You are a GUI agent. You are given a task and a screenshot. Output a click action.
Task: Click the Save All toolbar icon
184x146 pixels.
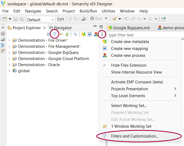click(x=22, y=19)
